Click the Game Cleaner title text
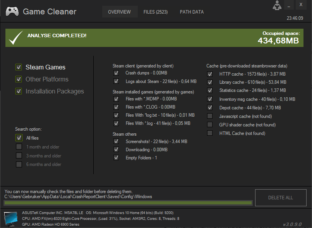The width and height of the screenshot is (312, 228). click(x=50, y=12)
